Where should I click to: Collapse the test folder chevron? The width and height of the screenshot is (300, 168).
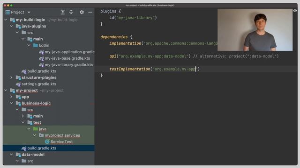coord(23,122)
